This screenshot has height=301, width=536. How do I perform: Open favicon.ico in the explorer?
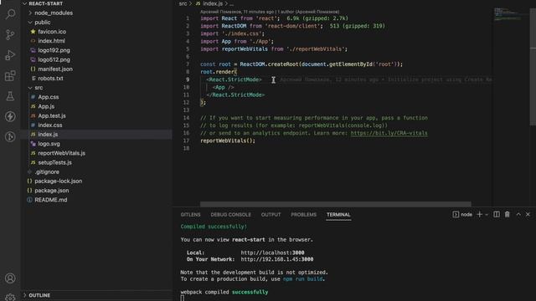tap(52, 32)
